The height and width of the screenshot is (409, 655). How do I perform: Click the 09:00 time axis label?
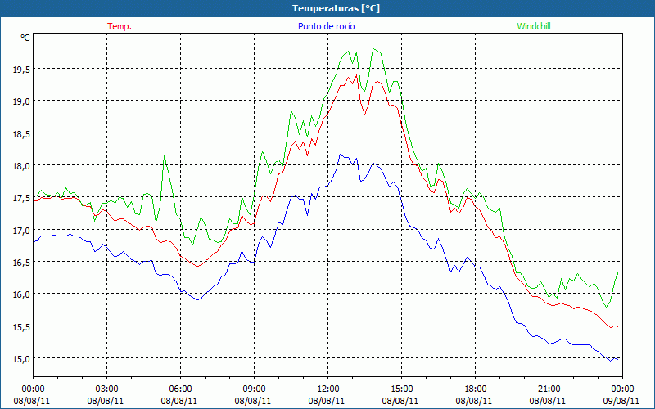254,389
